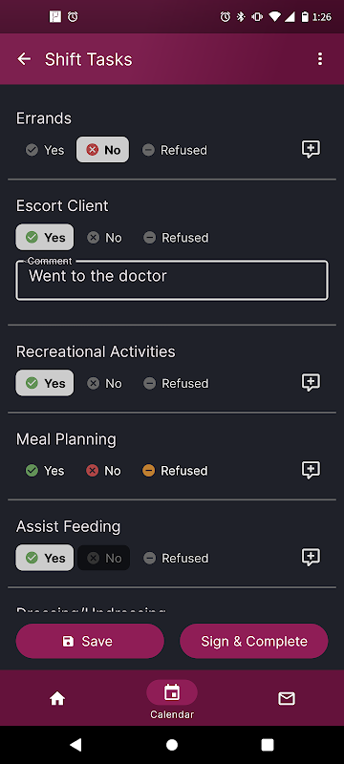344x764 pixels.
Task: Go to the Home tab icon
Action: (x=57, y=699)
